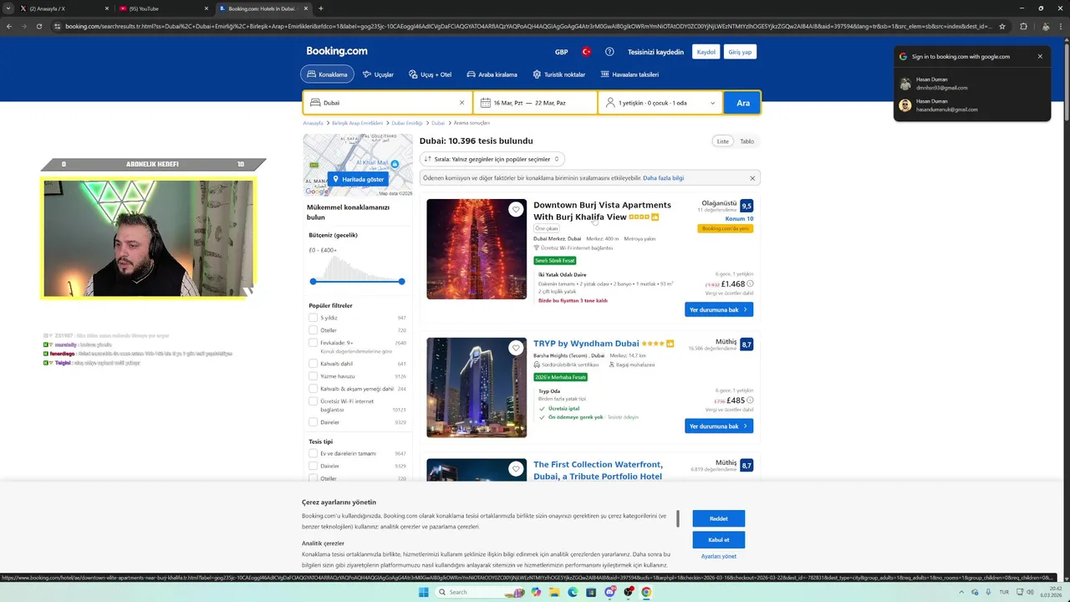This screenshot has width=1070, height=602.
Task: Open the sort order dropdown
Action: [x=491, y=159]
